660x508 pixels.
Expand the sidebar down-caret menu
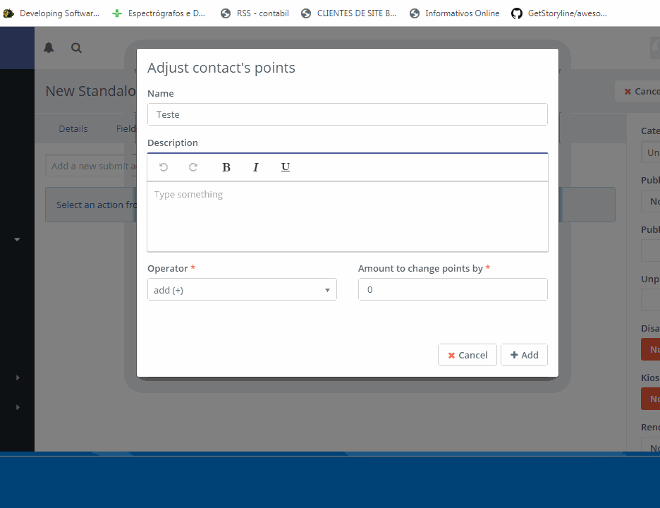click(17, 239)
